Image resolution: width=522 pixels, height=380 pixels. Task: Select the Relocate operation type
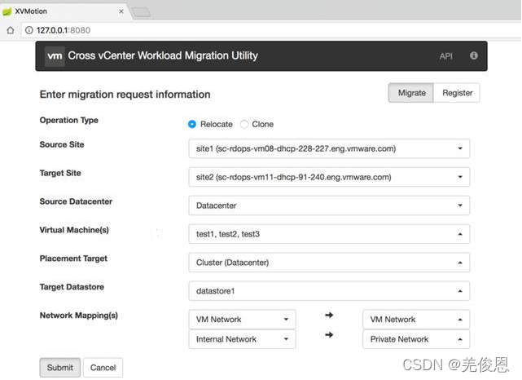coord(192,124)
